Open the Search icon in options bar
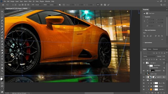The image size is (168, 94). (161, 5)
